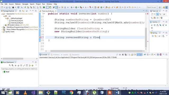Viewport: 169px width, 95px height.
Task: Select the Spotify Client project
Action: [x=10, y=32]
